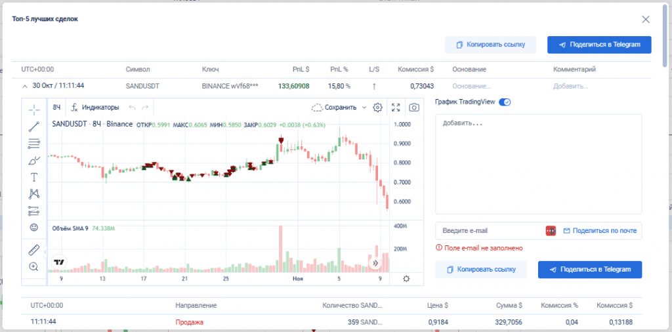Click SANDUSDT symbol cell
The image size is (672, 332).
point(142,86)
